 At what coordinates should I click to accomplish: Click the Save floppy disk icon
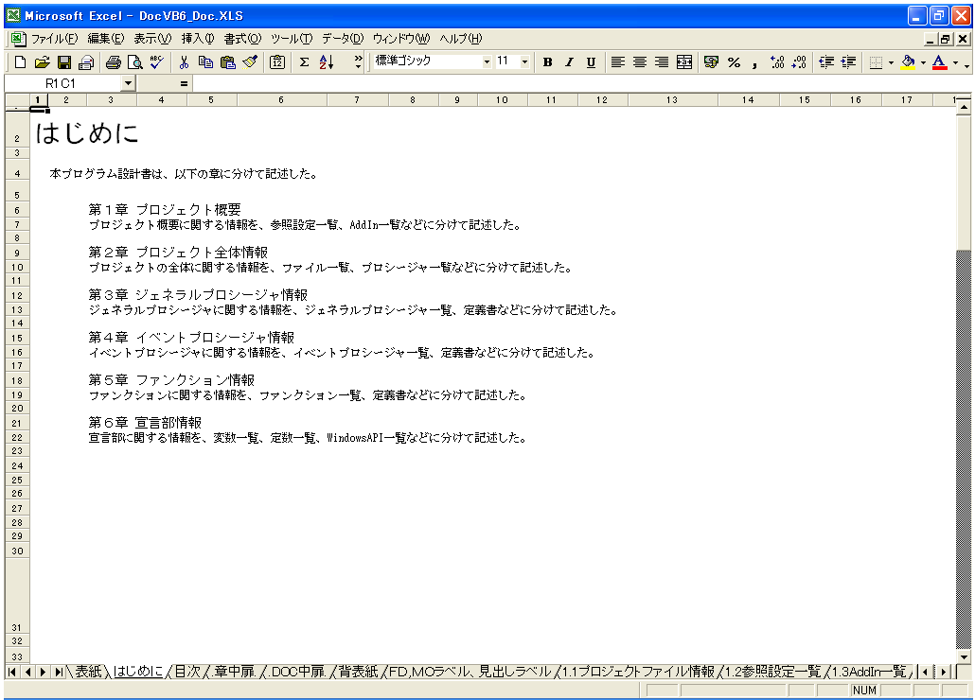(64, 62)
